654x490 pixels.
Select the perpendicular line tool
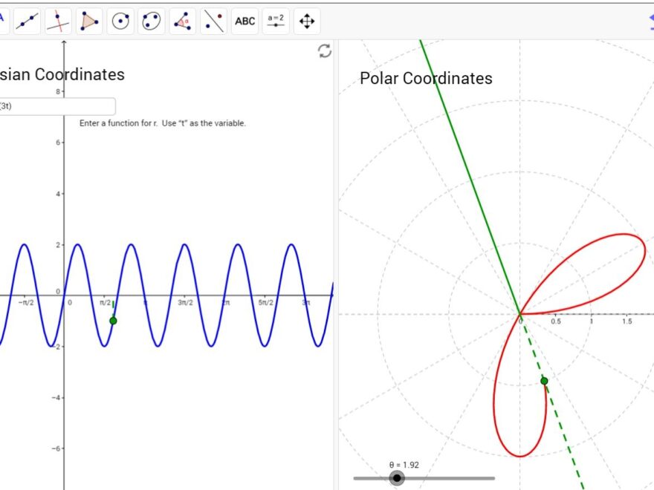(57, 20)
